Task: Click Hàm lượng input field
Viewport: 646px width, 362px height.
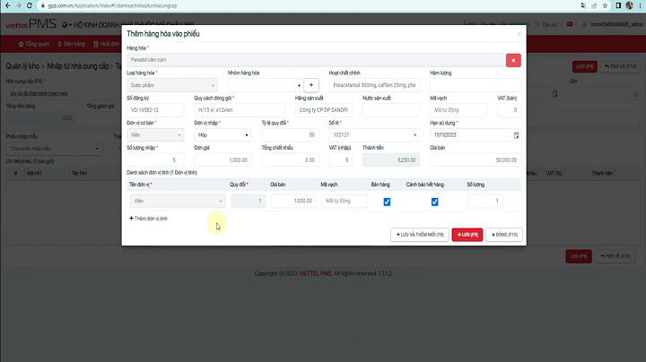Action: click(475, 85)
